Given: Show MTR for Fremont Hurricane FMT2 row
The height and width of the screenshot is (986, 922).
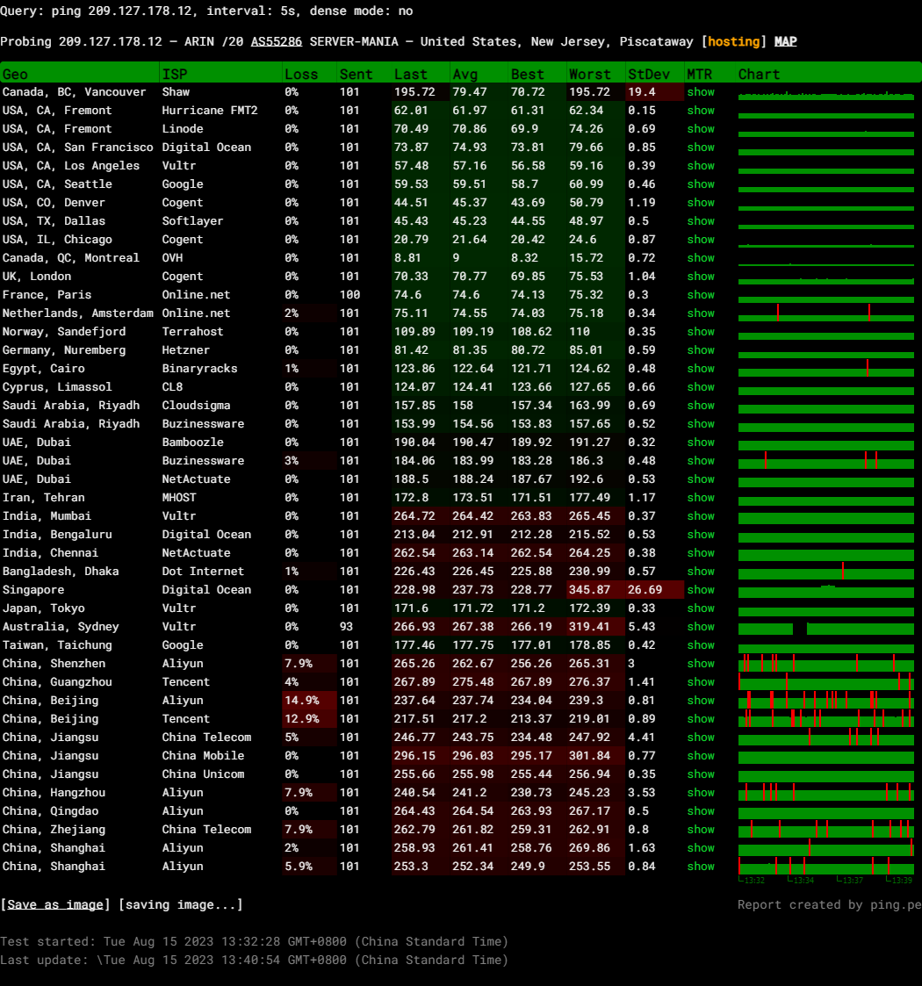Looking at the screenshot, I should coord(701,110).
